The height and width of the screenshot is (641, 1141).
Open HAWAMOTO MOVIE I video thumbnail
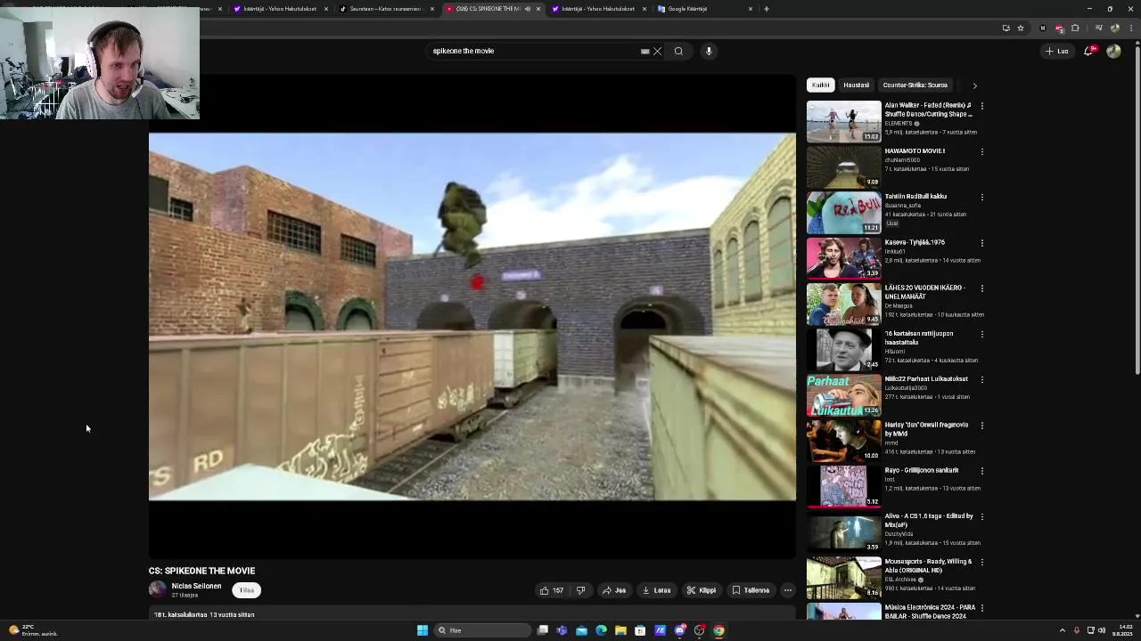(x=843, y=166)
